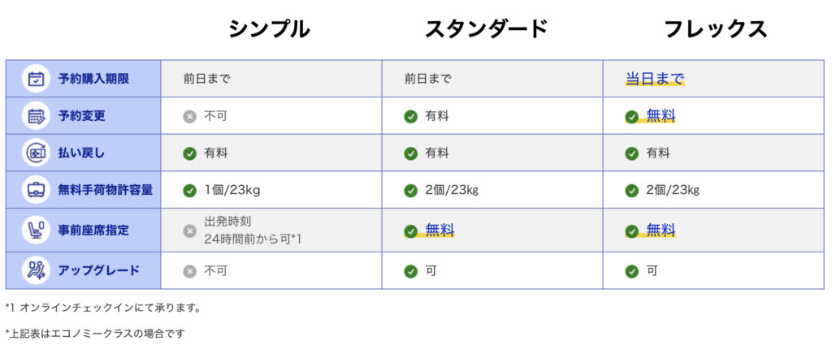Click the gray X icon for シンプル アップグレード

click(189, 271)
